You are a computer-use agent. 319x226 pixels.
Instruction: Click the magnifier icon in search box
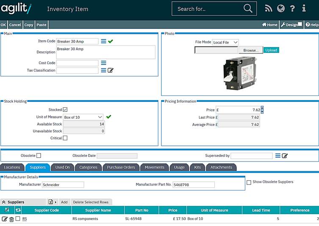(248, 8)
